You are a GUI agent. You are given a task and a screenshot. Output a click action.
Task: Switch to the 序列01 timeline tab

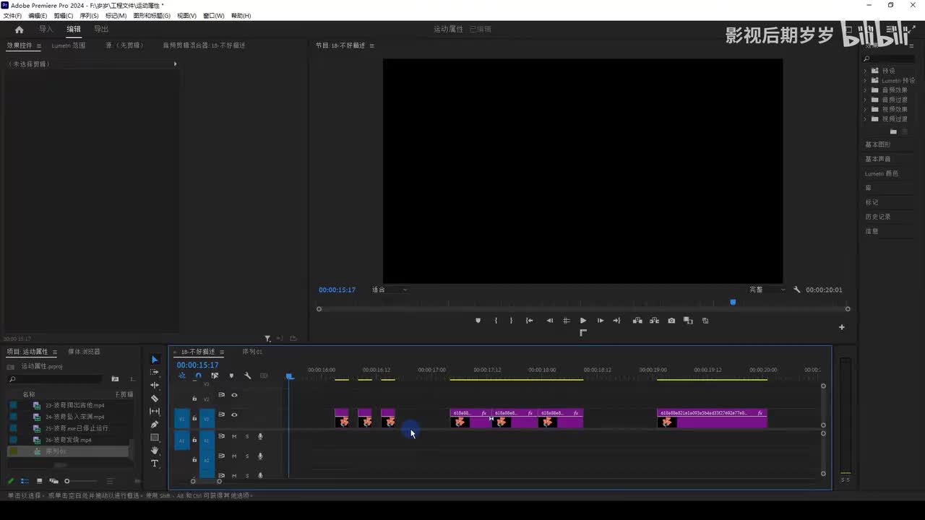[252, 352]
